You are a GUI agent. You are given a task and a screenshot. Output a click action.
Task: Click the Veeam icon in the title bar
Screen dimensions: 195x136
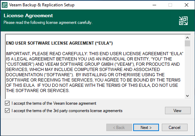tap(5, 5)
